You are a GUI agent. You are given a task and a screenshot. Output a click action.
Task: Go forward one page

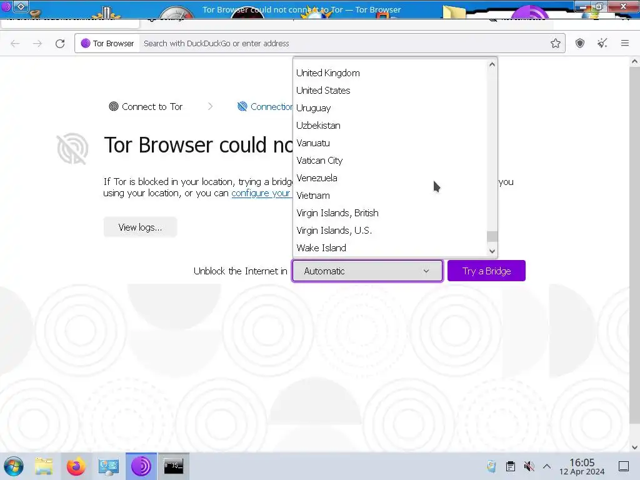click(x=37, y=43)
